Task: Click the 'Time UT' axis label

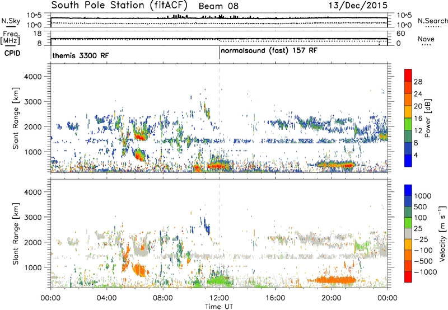Action: coord(219,307)
